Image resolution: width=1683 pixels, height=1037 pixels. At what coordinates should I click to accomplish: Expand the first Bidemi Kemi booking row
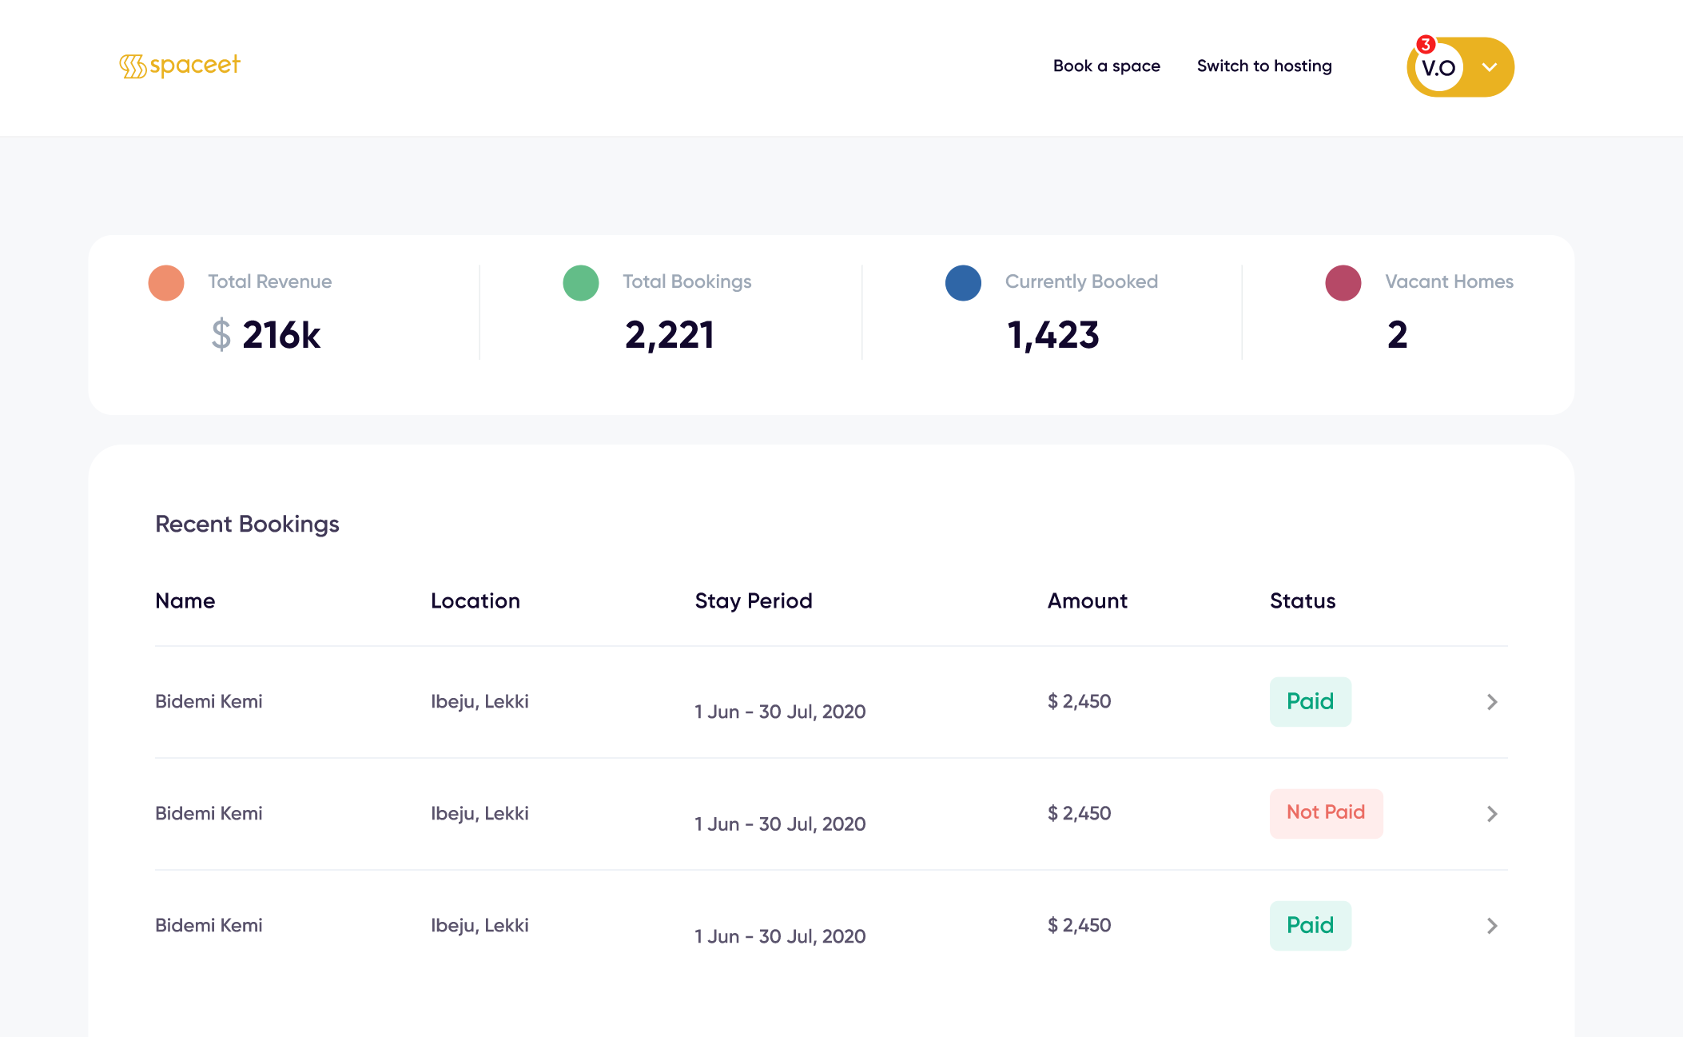point(1491,701)
